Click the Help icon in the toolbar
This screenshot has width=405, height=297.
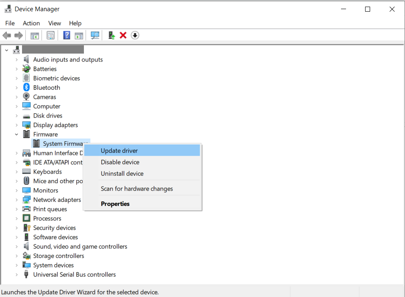[x=66, y=35]
